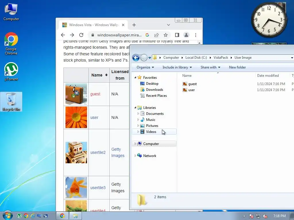Select Downloads under Favorites
This screenshot has width=294, height=220.
pos(154,90)
